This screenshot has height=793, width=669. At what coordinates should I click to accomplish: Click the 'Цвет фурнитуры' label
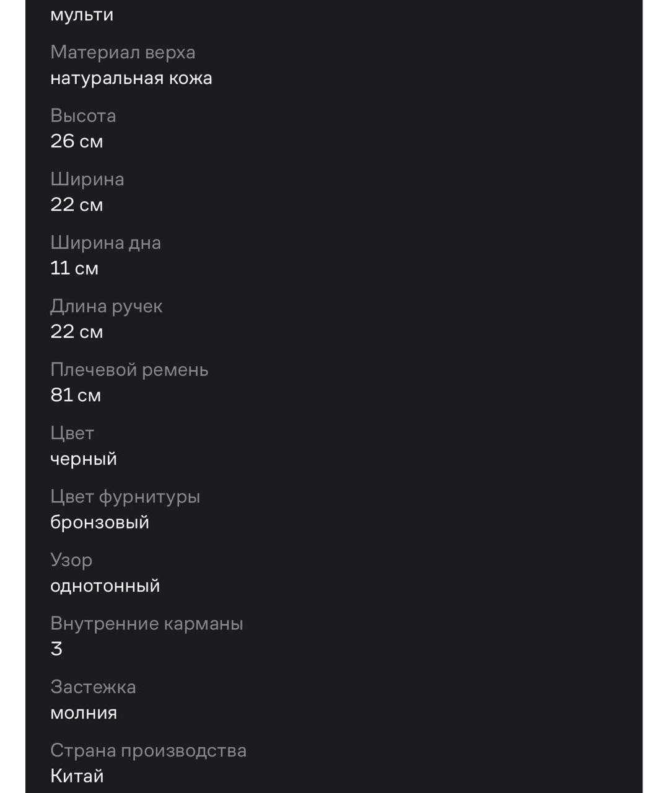(125, 497)
